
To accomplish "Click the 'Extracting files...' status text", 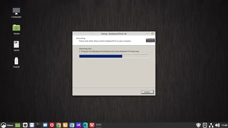I will click(85, 49).
